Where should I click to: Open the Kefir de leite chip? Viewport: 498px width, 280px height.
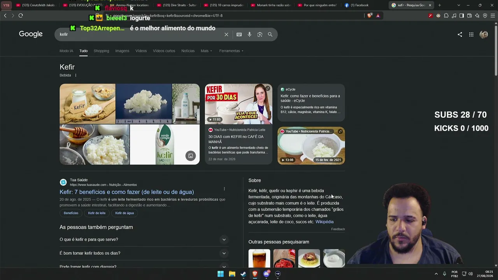97,213
